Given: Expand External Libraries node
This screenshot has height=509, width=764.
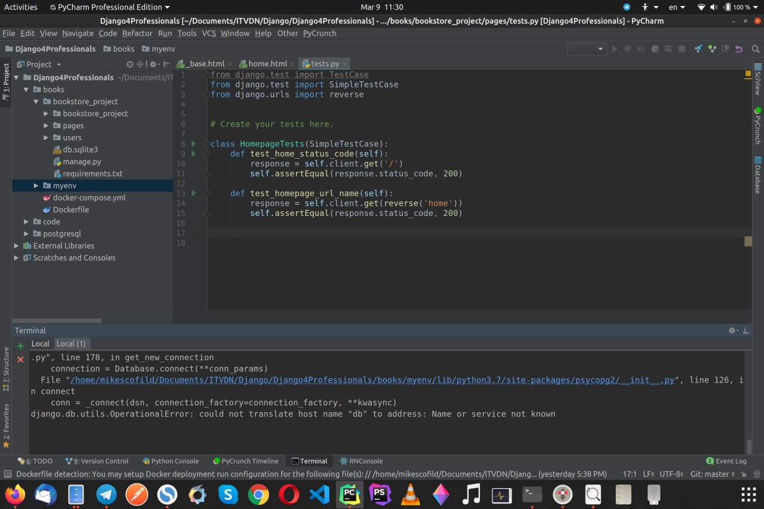Looking at the screenshot, I should point(17,246).
